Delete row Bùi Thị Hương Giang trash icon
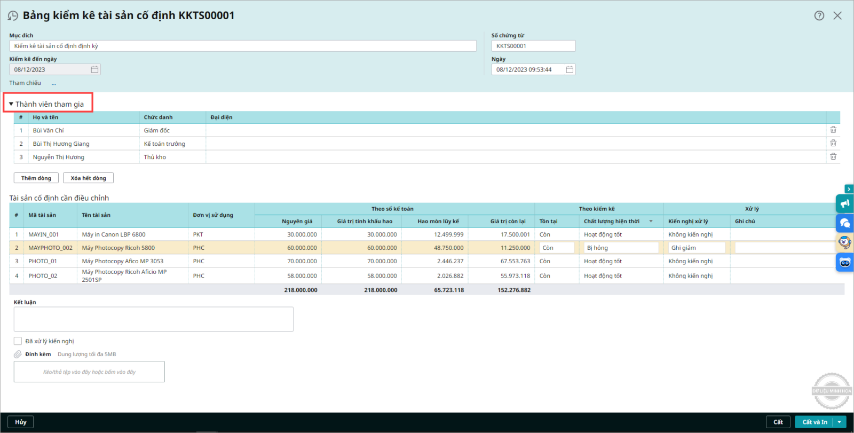The width and height of the screenshot is (854, 433). coord(833,143)
